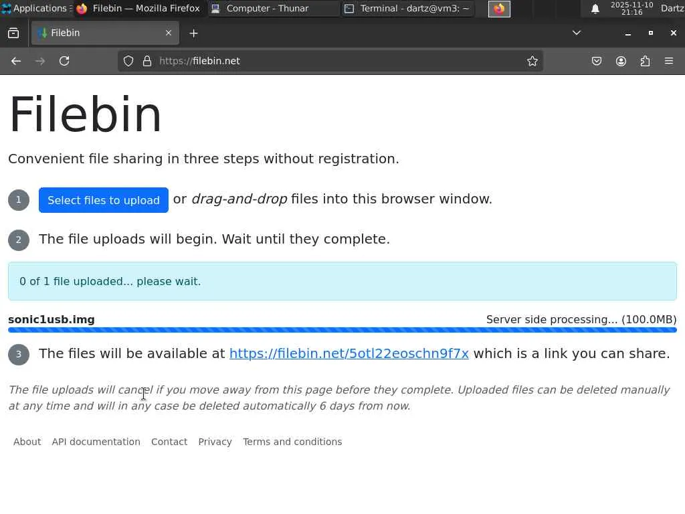Screen dimensions: 685x514
Task: Click the clock date in the panel
Action: pyautogui.click(x=631, y=8)
